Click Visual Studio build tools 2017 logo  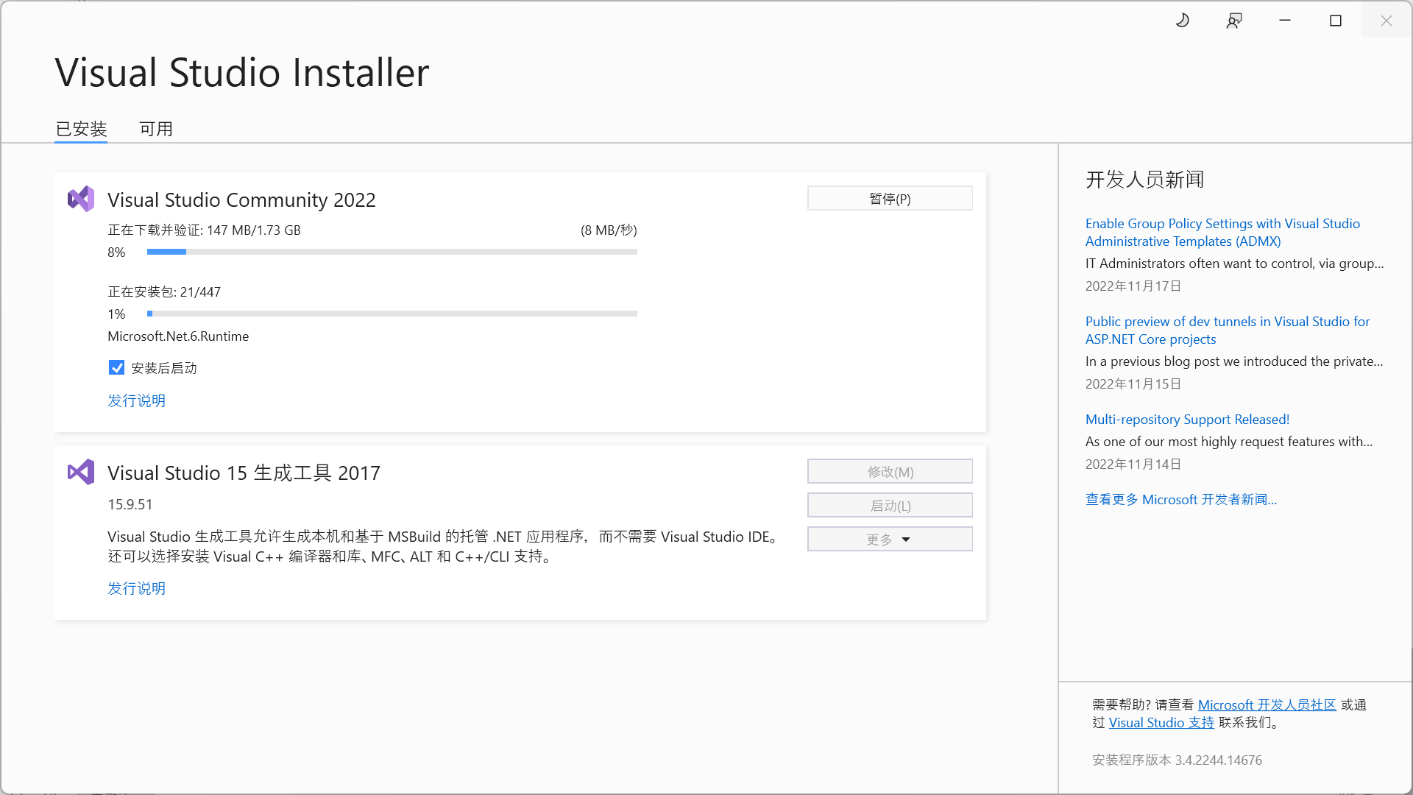(81, 472)
